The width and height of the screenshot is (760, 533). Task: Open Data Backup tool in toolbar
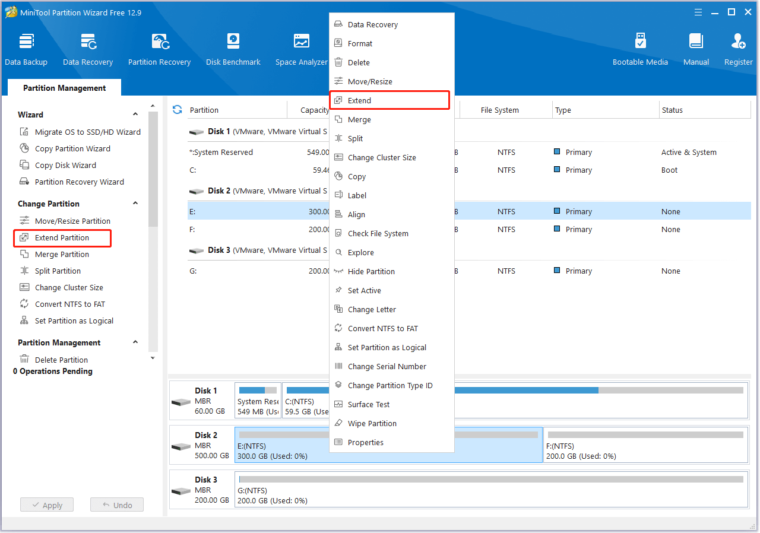[x=26, y=50]
